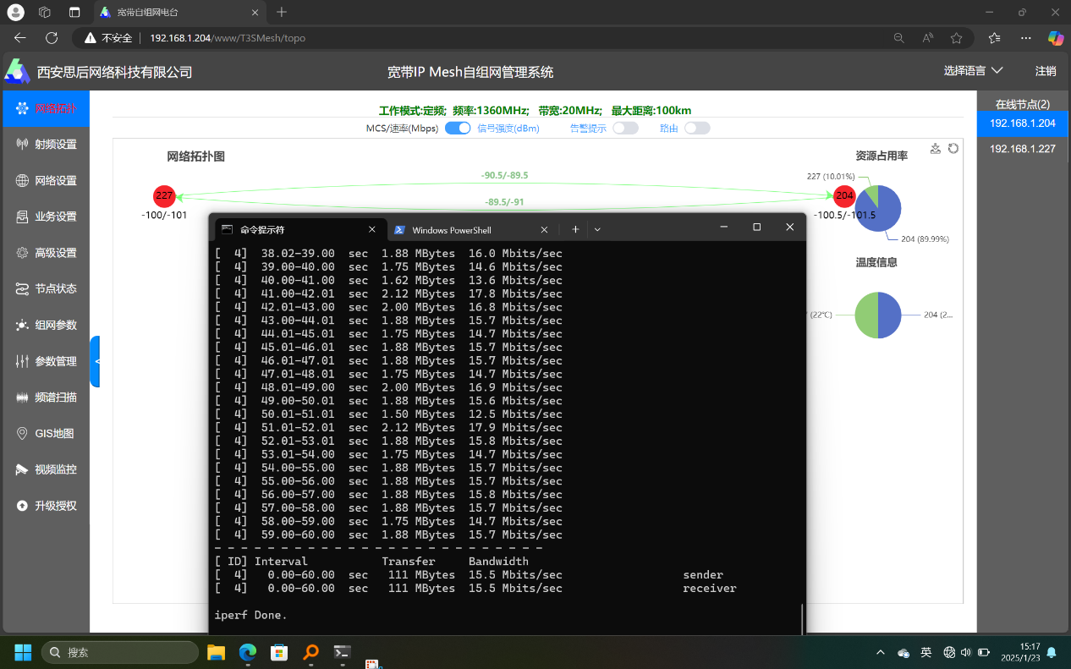Expand the 选择语言 language dropdown
The width and height of the screenshot is (1071, 669).
point(973,71)
